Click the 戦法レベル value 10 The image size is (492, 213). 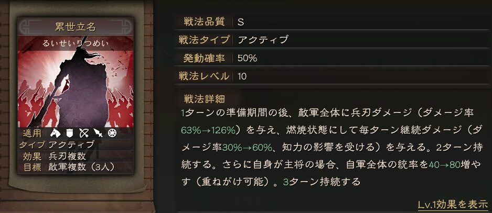[242, 76]
